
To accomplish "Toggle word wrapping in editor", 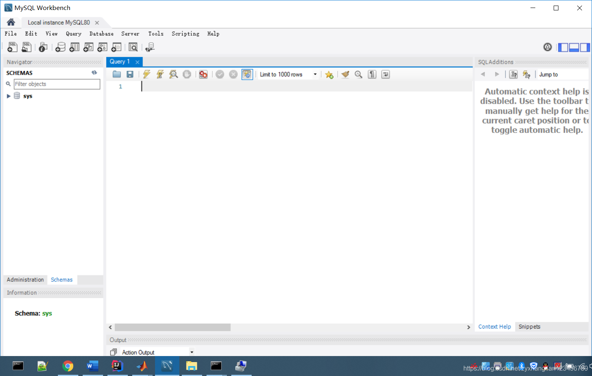I will point(385,74).
